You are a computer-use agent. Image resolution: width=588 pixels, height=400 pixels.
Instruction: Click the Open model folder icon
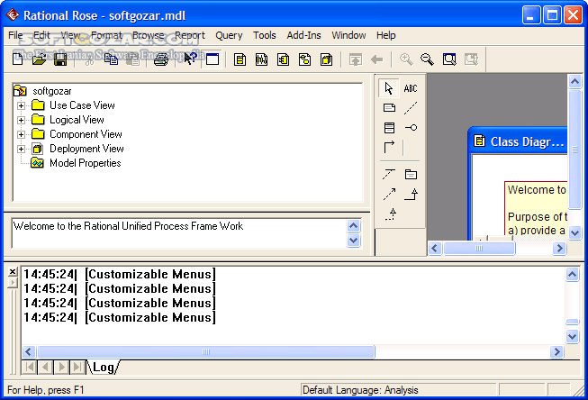39,59
